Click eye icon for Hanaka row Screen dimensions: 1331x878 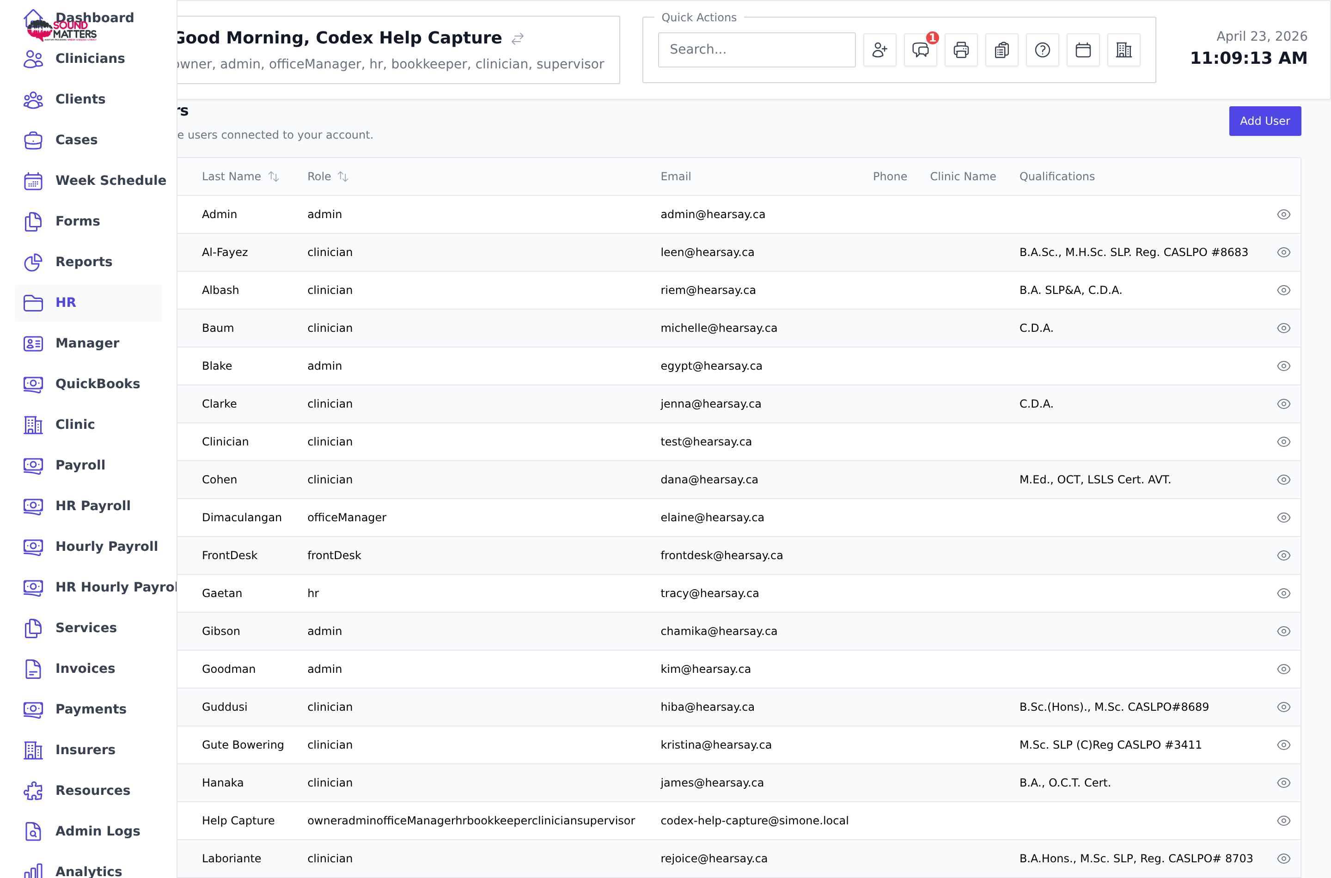[1283, 783]
